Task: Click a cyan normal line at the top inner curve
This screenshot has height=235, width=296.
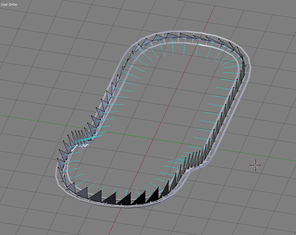Action: coord(184,49)
